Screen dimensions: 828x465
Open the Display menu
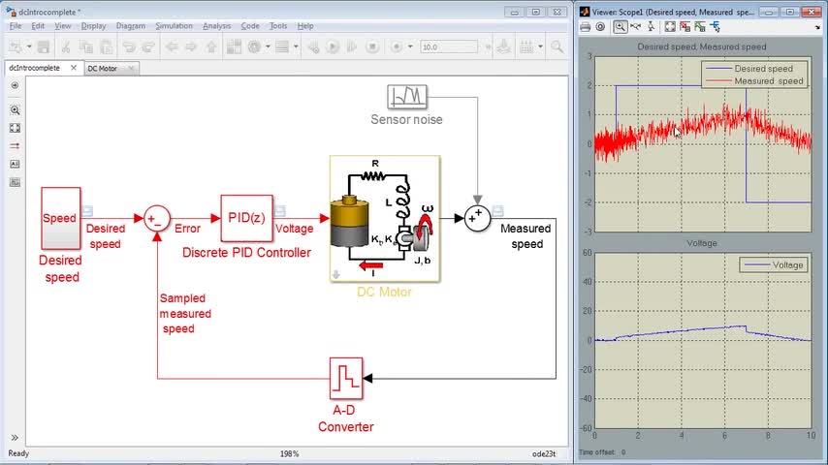[x=93, y=26]
